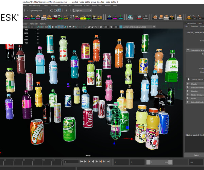Viewport: 204px width, 170px height.
Task: Open the Symmetry: Off dropdown
Action: (x=36, y=11)
